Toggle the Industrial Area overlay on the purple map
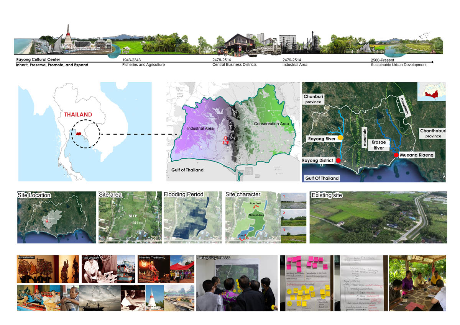This screenshot has width=460, height=325. pyautogui.click(x=199, y=128)
